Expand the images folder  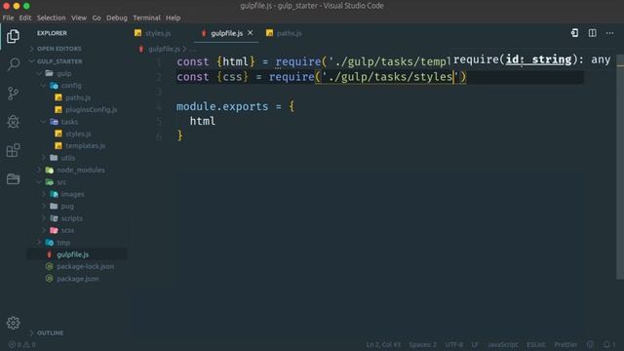coord(72,194)
